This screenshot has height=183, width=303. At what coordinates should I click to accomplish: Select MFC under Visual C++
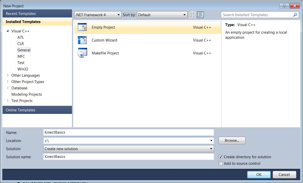pos(21,56)
